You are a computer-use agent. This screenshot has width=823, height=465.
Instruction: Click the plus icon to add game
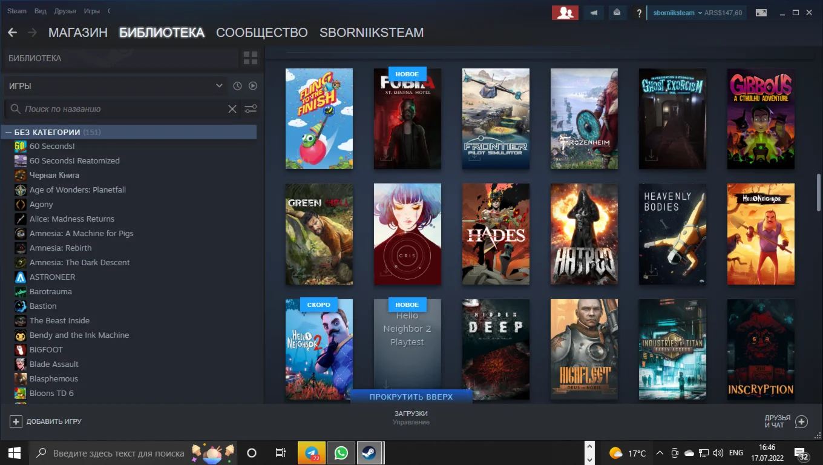pyautogui.click(x=16, y=421)
